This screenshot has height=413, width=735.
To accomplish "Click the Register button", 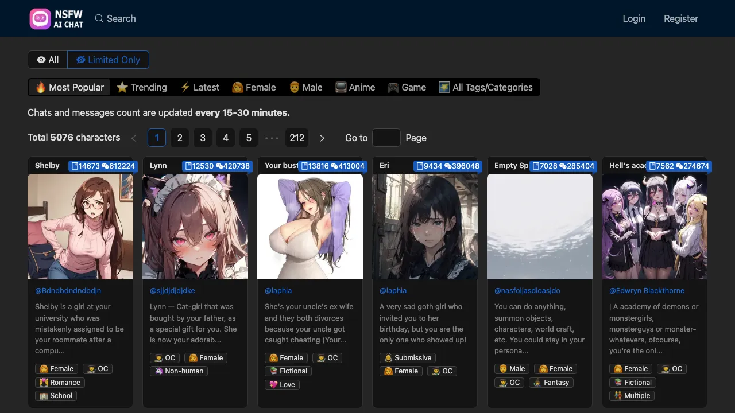I will tap(681, 18).
